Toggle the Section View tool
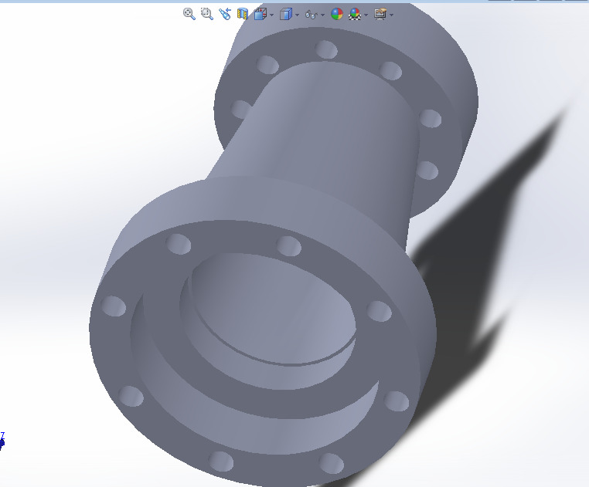 243,14
